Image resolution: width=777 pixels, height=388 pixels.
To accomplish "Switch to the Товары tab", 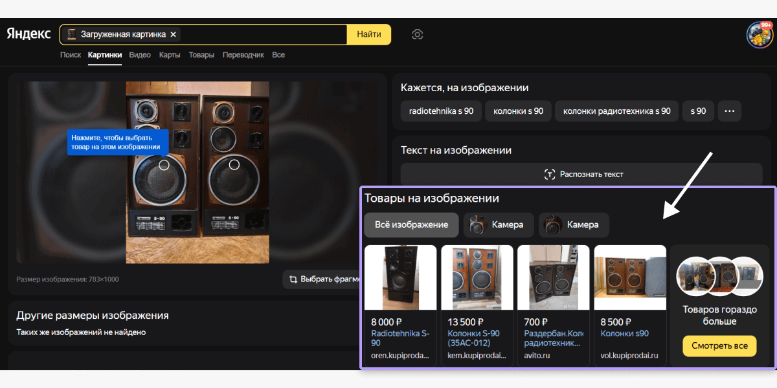I will [x=201, y=55].
